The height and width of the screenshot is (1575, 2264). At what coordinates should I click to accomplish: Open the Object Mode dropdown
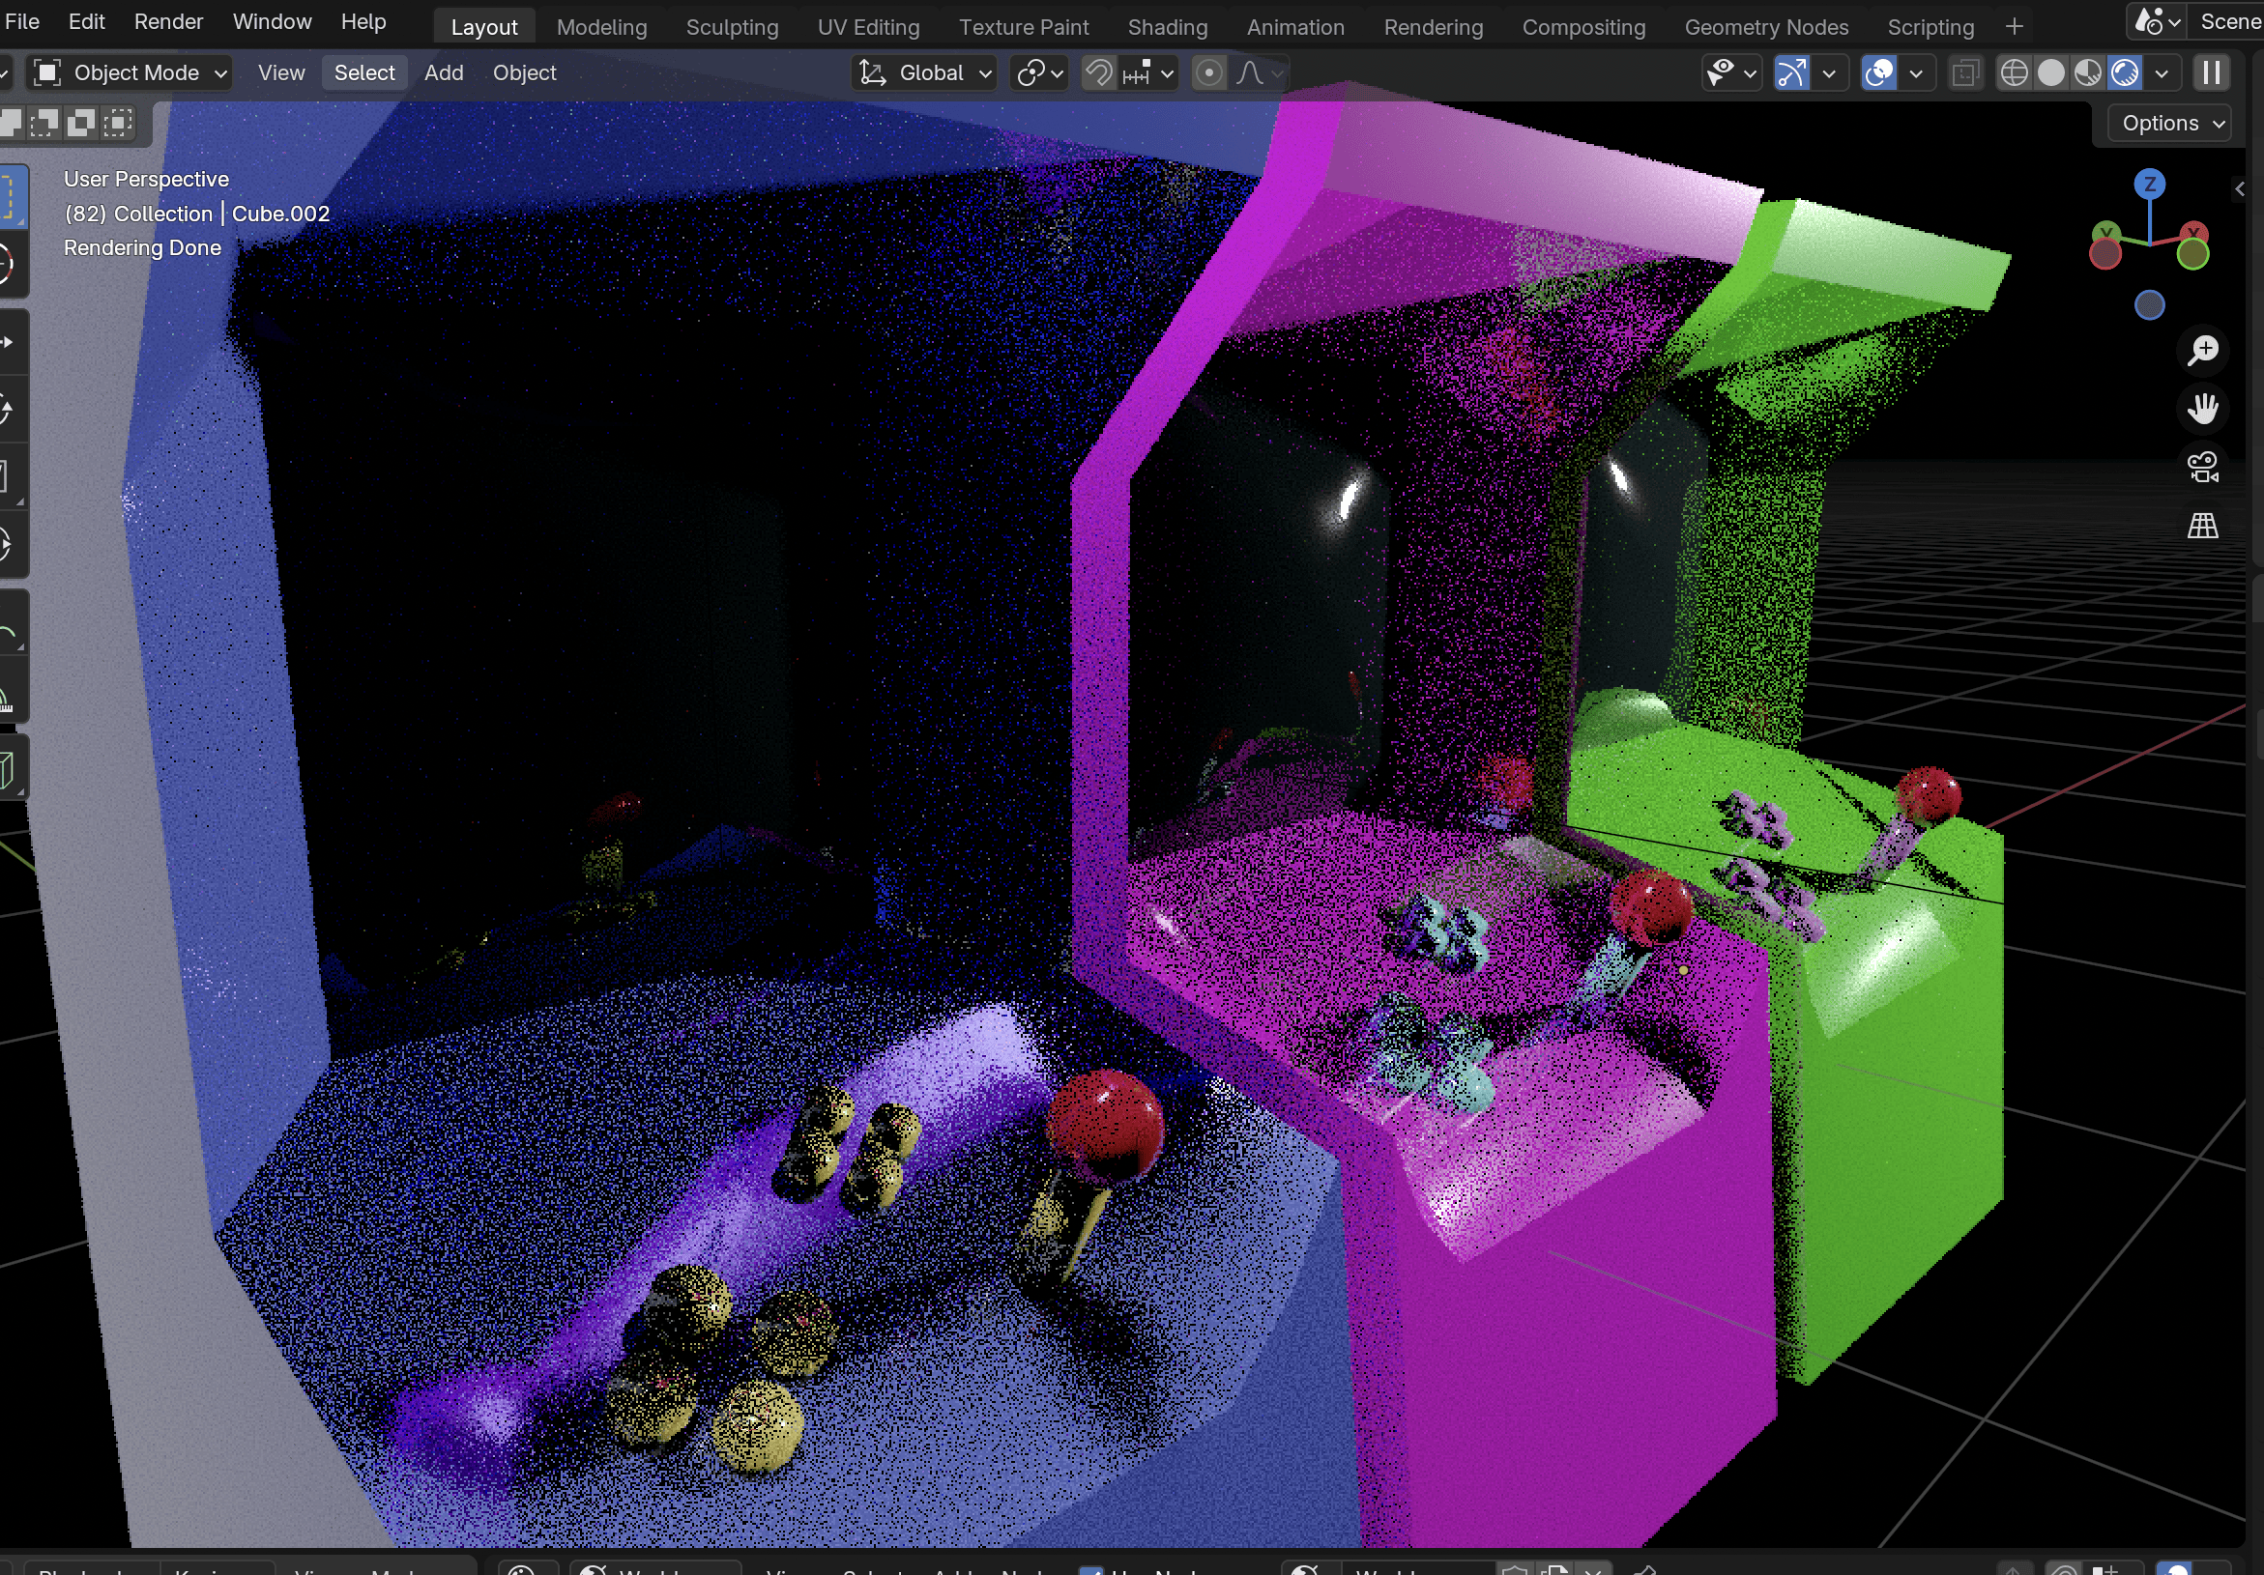pyautogui.click(x=131, y=72)
